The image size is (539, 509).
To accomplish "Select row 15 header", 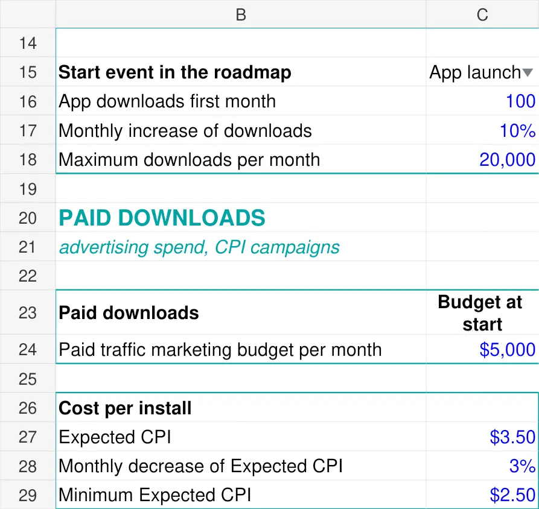I will click(x=28, y=72).
